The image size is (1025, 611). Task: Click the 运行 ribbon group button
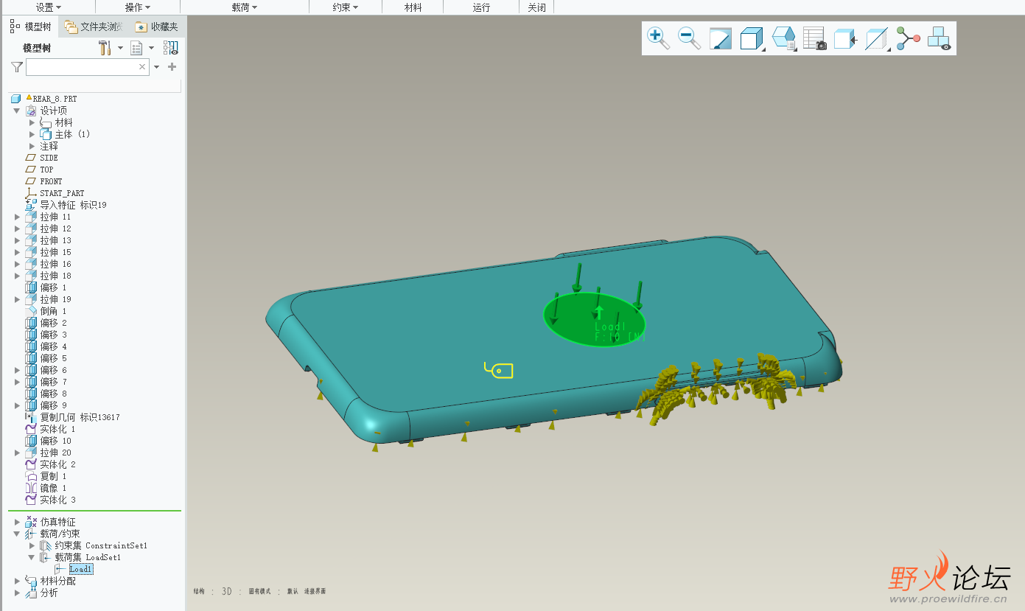[x=481, y=7]
